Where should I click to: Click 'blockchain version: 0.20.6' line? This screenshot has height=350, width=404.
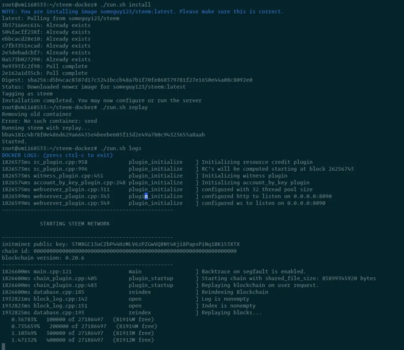tap(43, 258)
